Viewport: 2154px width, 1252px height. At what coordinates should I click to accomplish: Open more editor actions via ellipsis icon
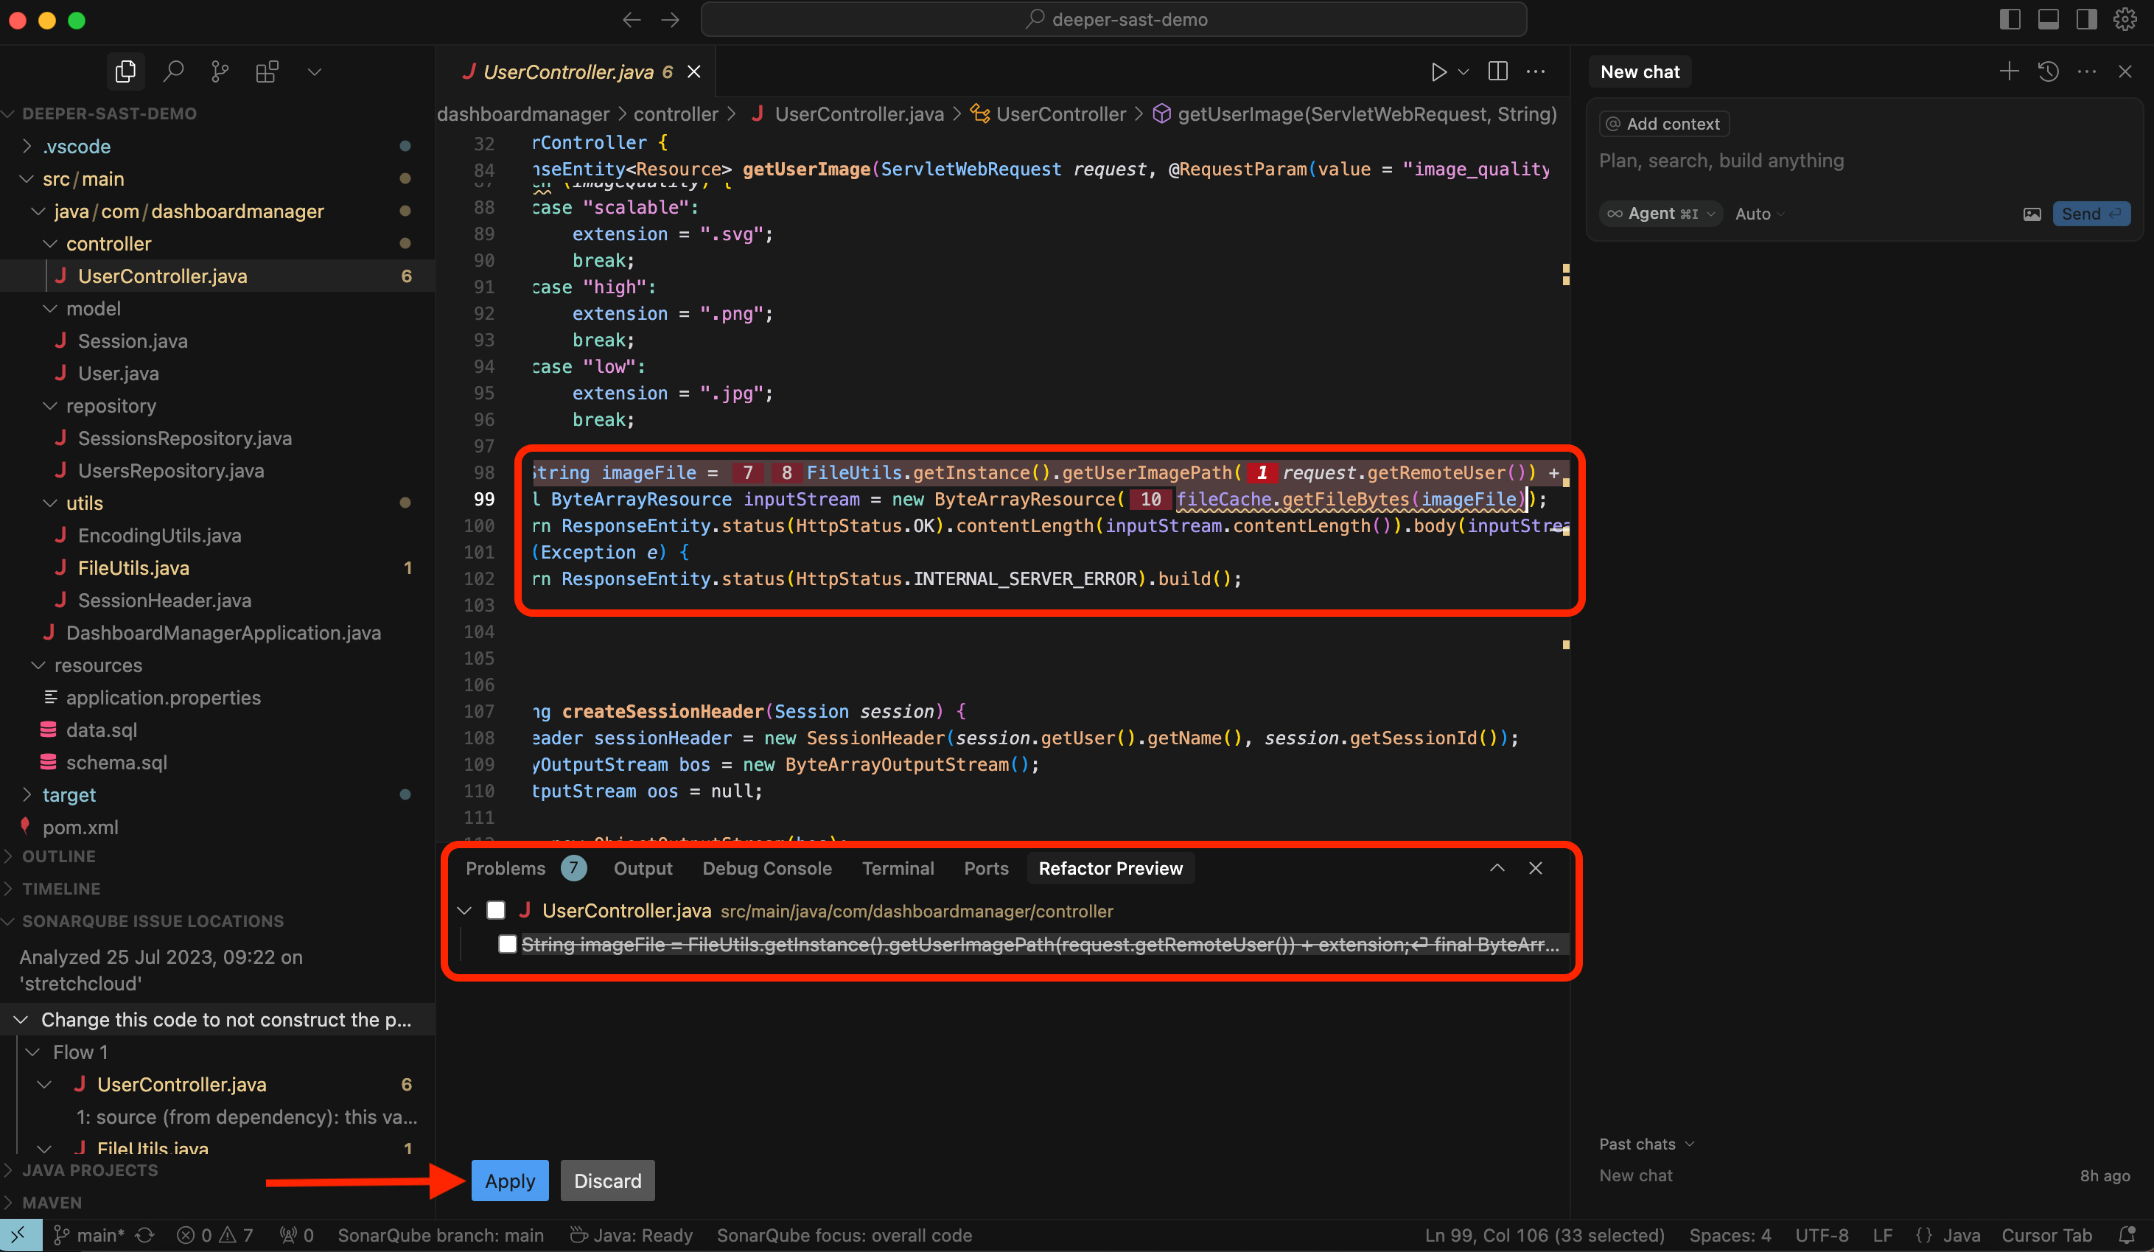[1535, 71]
